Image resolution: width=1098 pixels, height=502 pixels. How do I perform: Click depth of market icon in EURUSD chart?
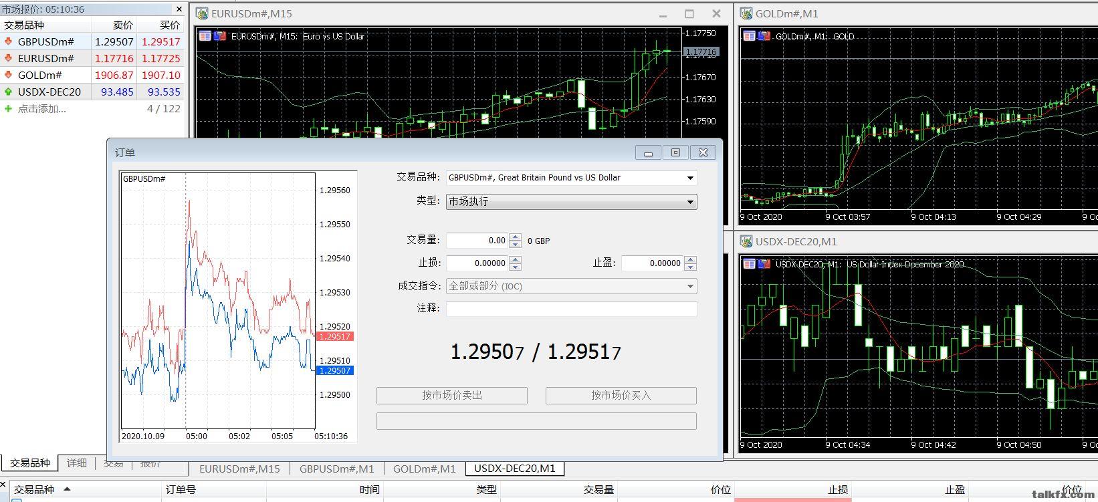pos(219,36)
